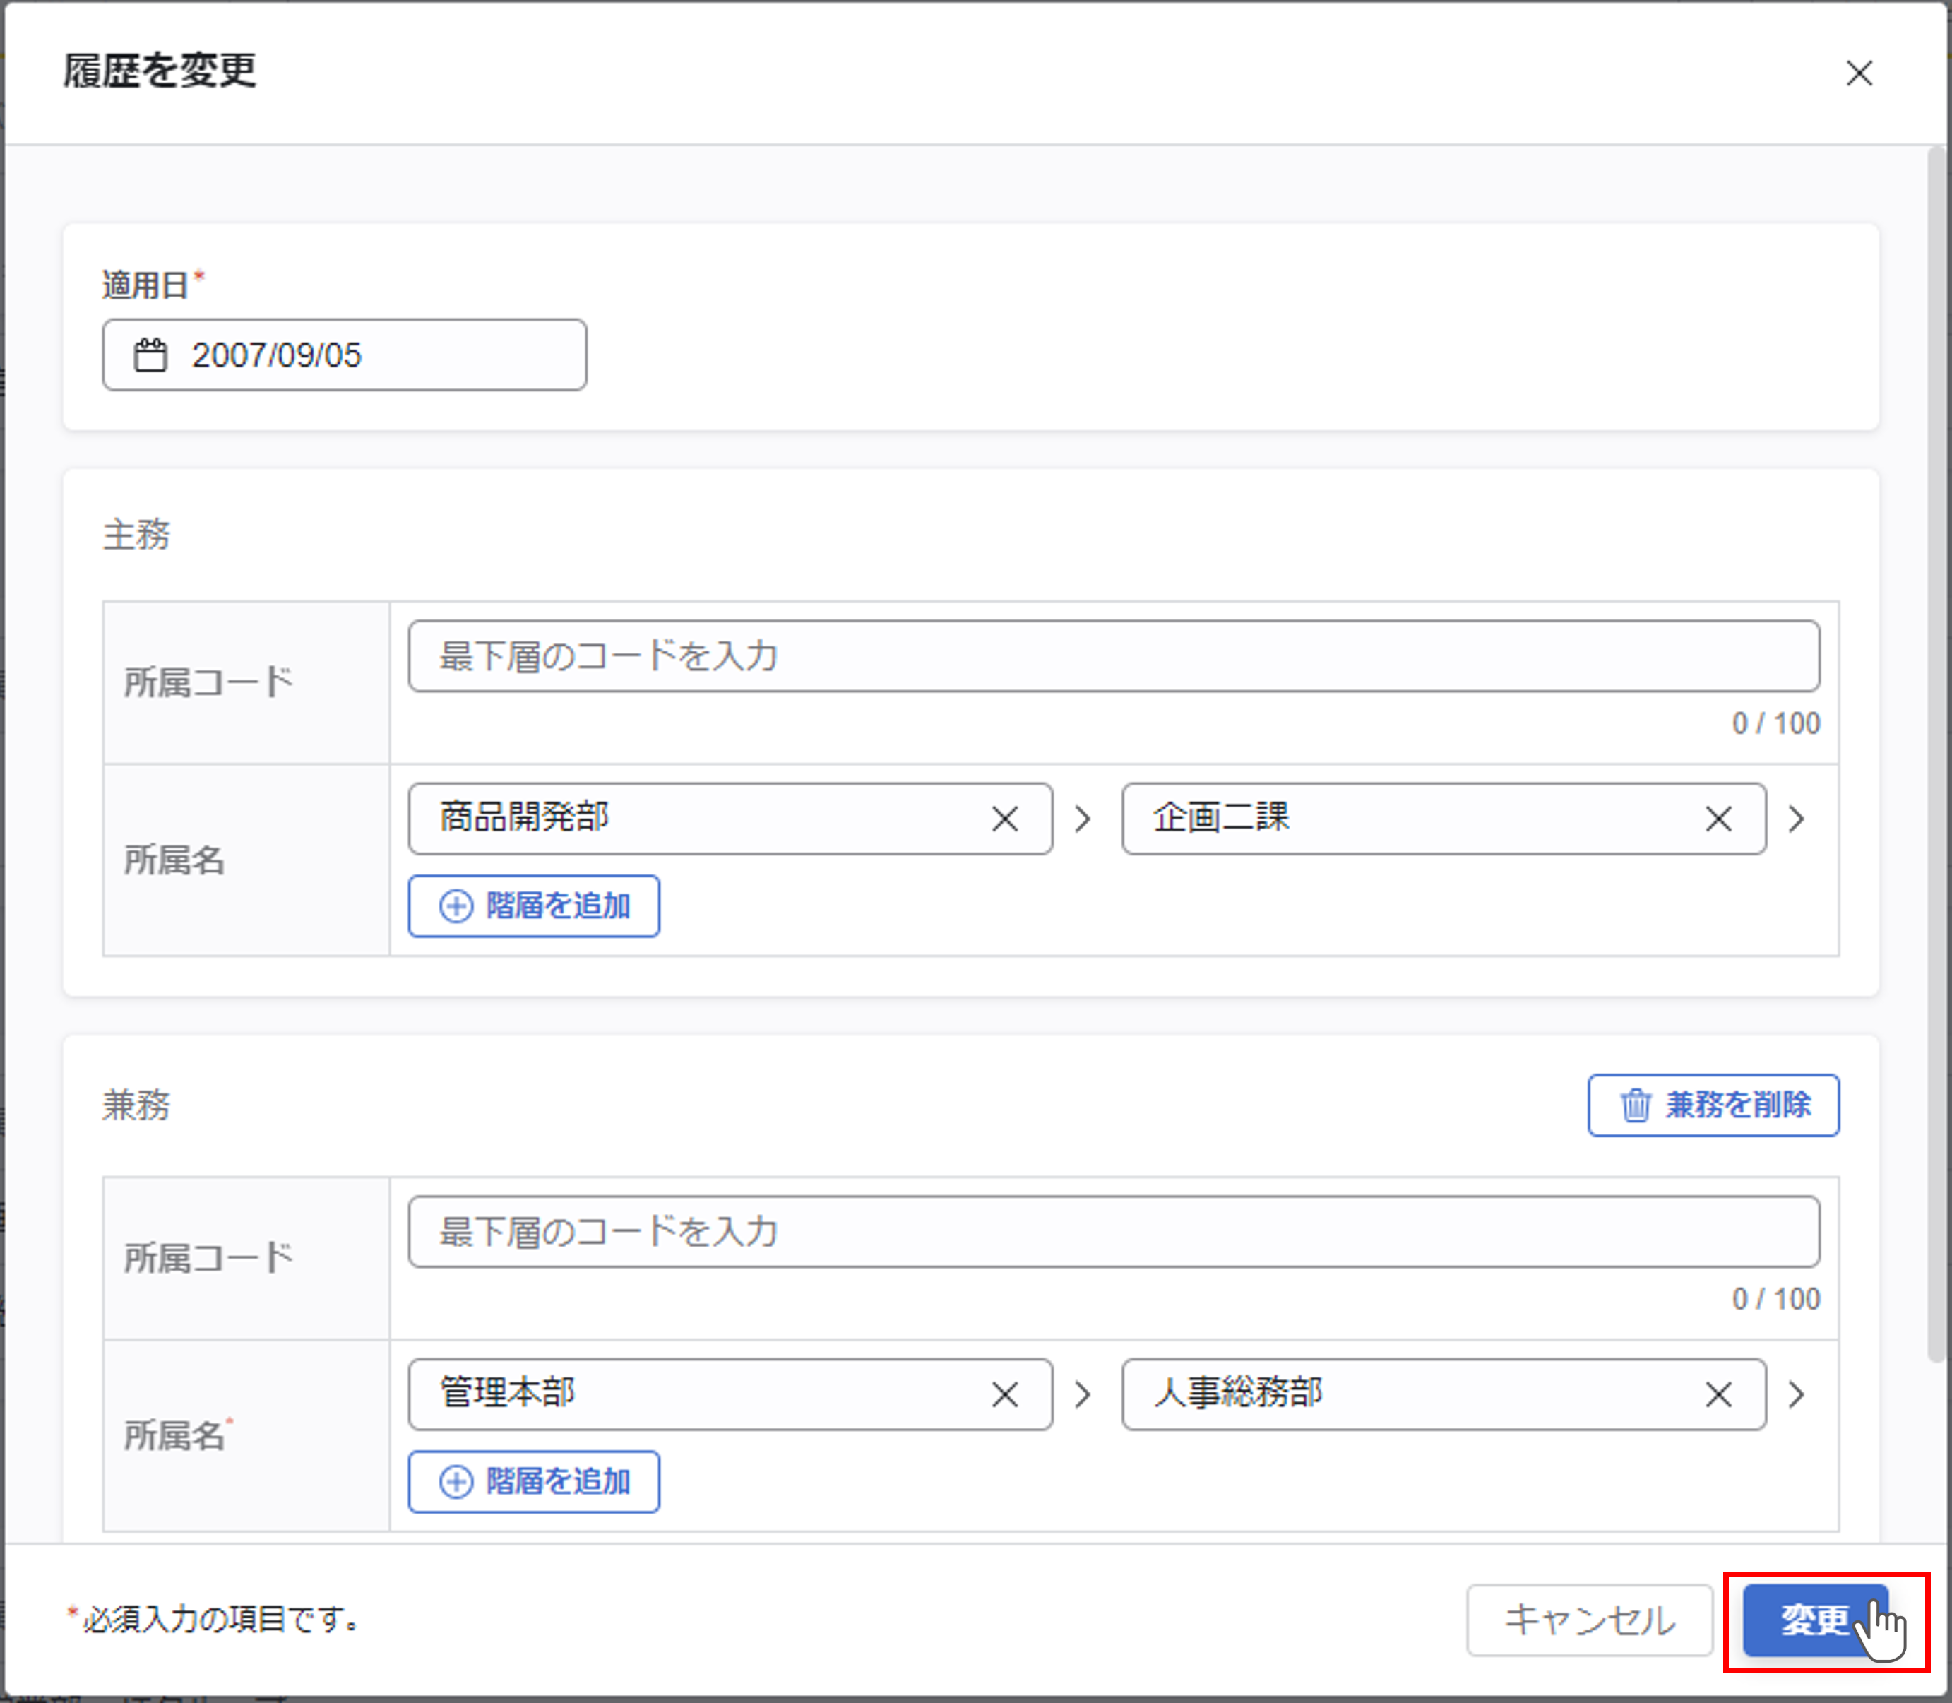This screenshot has height=1703, width=1952.
Task: Click plus icon in 兼務 階層を追加
Action: (x=456, y=1481)
